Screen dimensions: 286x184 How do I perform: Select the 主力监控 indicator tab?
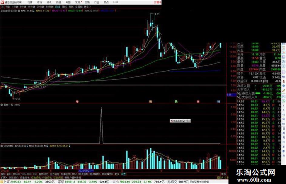coord(54,174)
